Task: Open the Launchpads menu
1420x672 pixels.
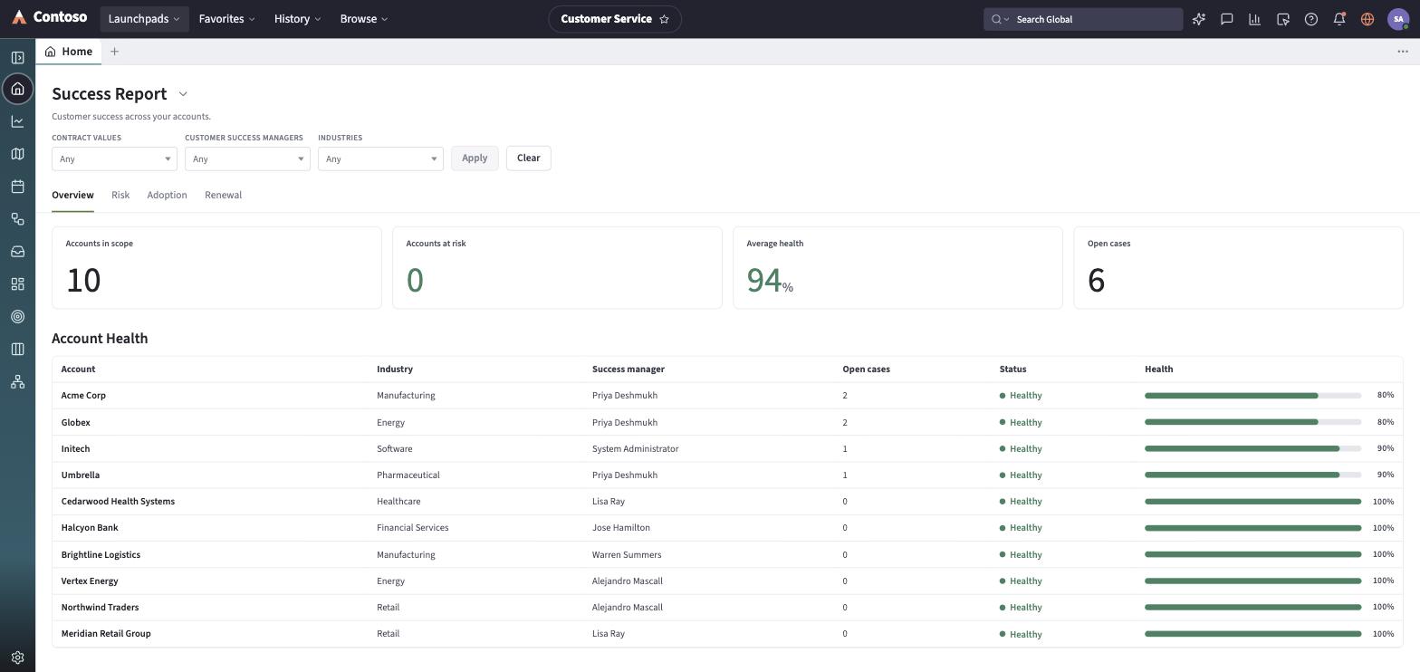Action: [144, 19]
